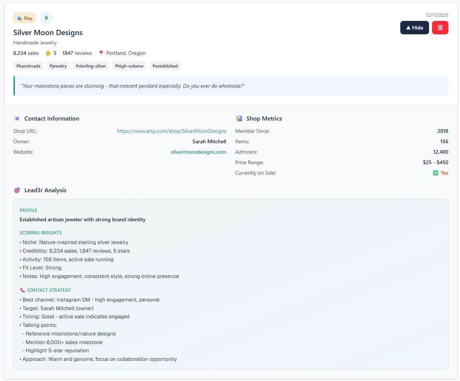Open the silvermoondesigns.com website link

198,152
